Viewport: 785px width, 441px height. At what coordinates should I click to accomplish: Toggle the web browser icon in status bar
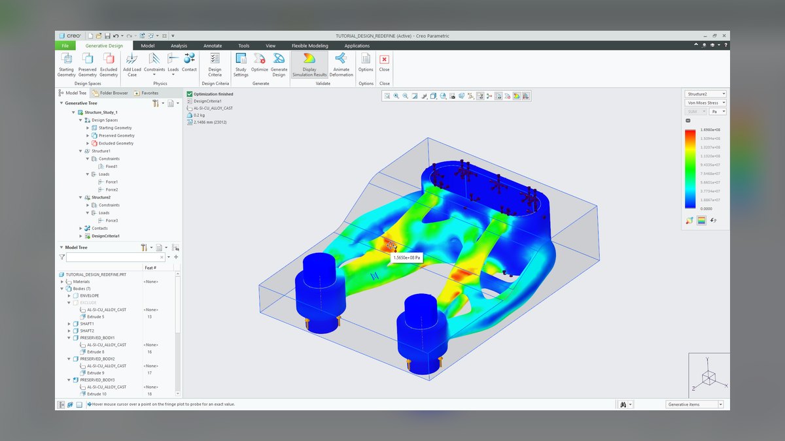tap(70, 404)
